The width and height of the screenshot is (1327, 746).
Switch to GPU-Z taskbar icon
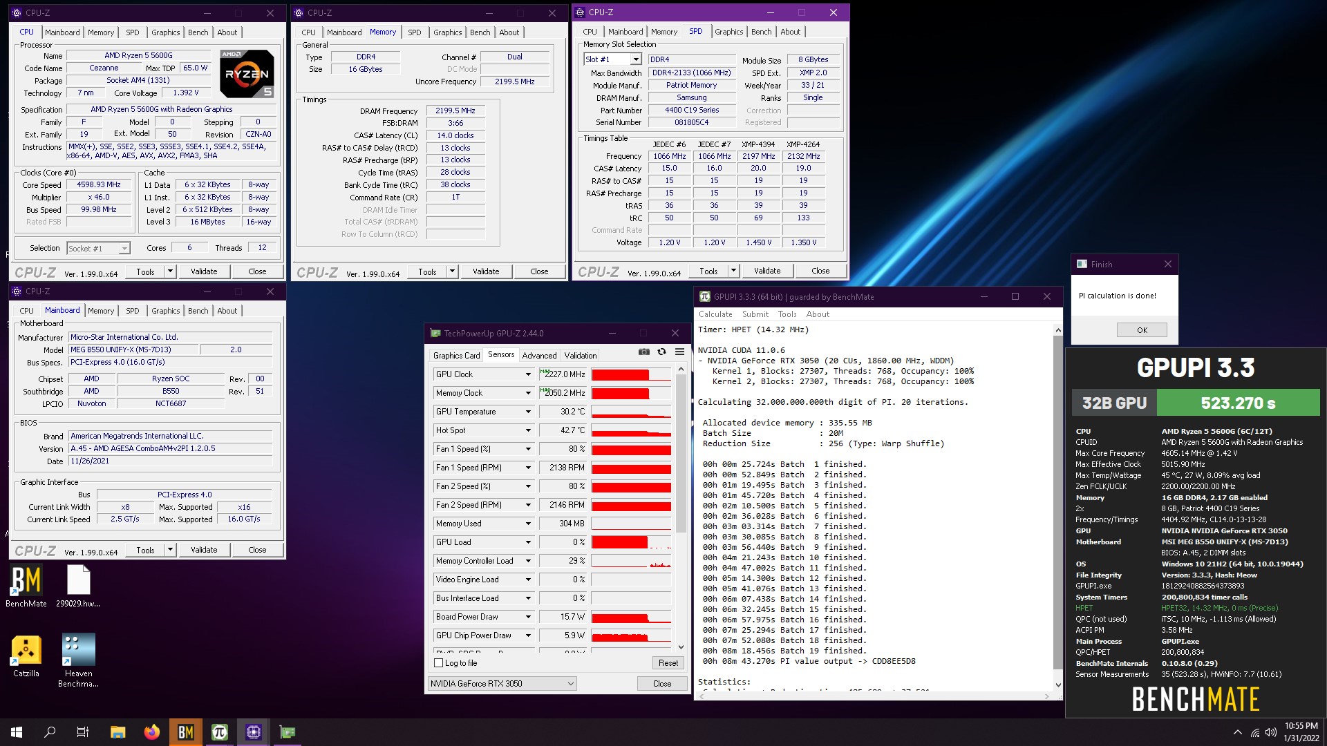(287, 732)
